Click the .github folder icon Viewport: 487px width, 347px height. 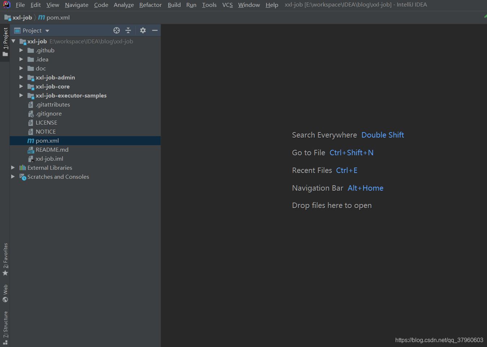[31, 50]
